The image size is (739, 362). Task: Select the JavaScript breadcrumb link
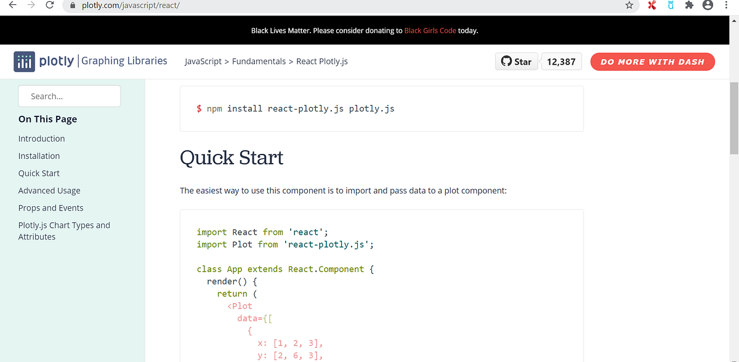click(203, 61)
